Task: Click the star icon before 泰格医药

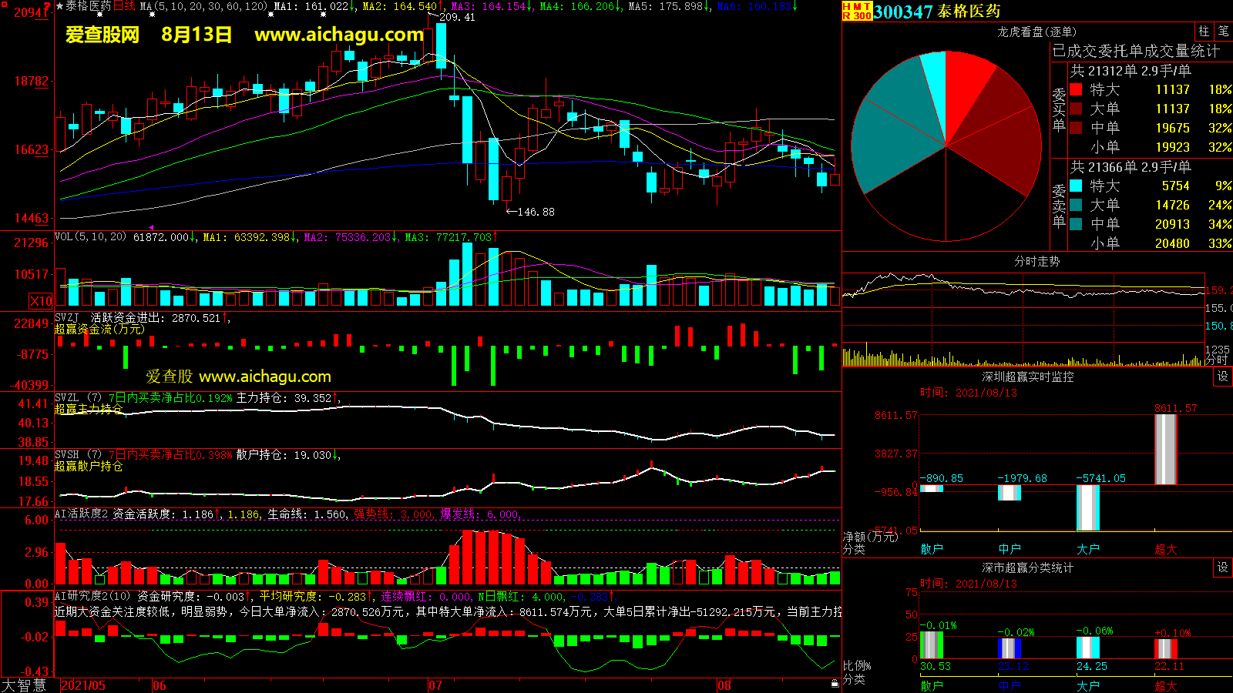Action: click(x=60, y=6)
